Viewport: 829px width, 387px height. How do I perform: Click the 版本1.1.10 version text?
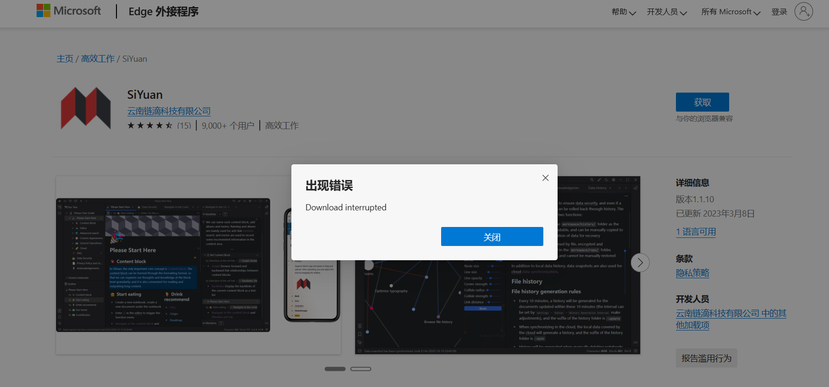click(695, 199)
